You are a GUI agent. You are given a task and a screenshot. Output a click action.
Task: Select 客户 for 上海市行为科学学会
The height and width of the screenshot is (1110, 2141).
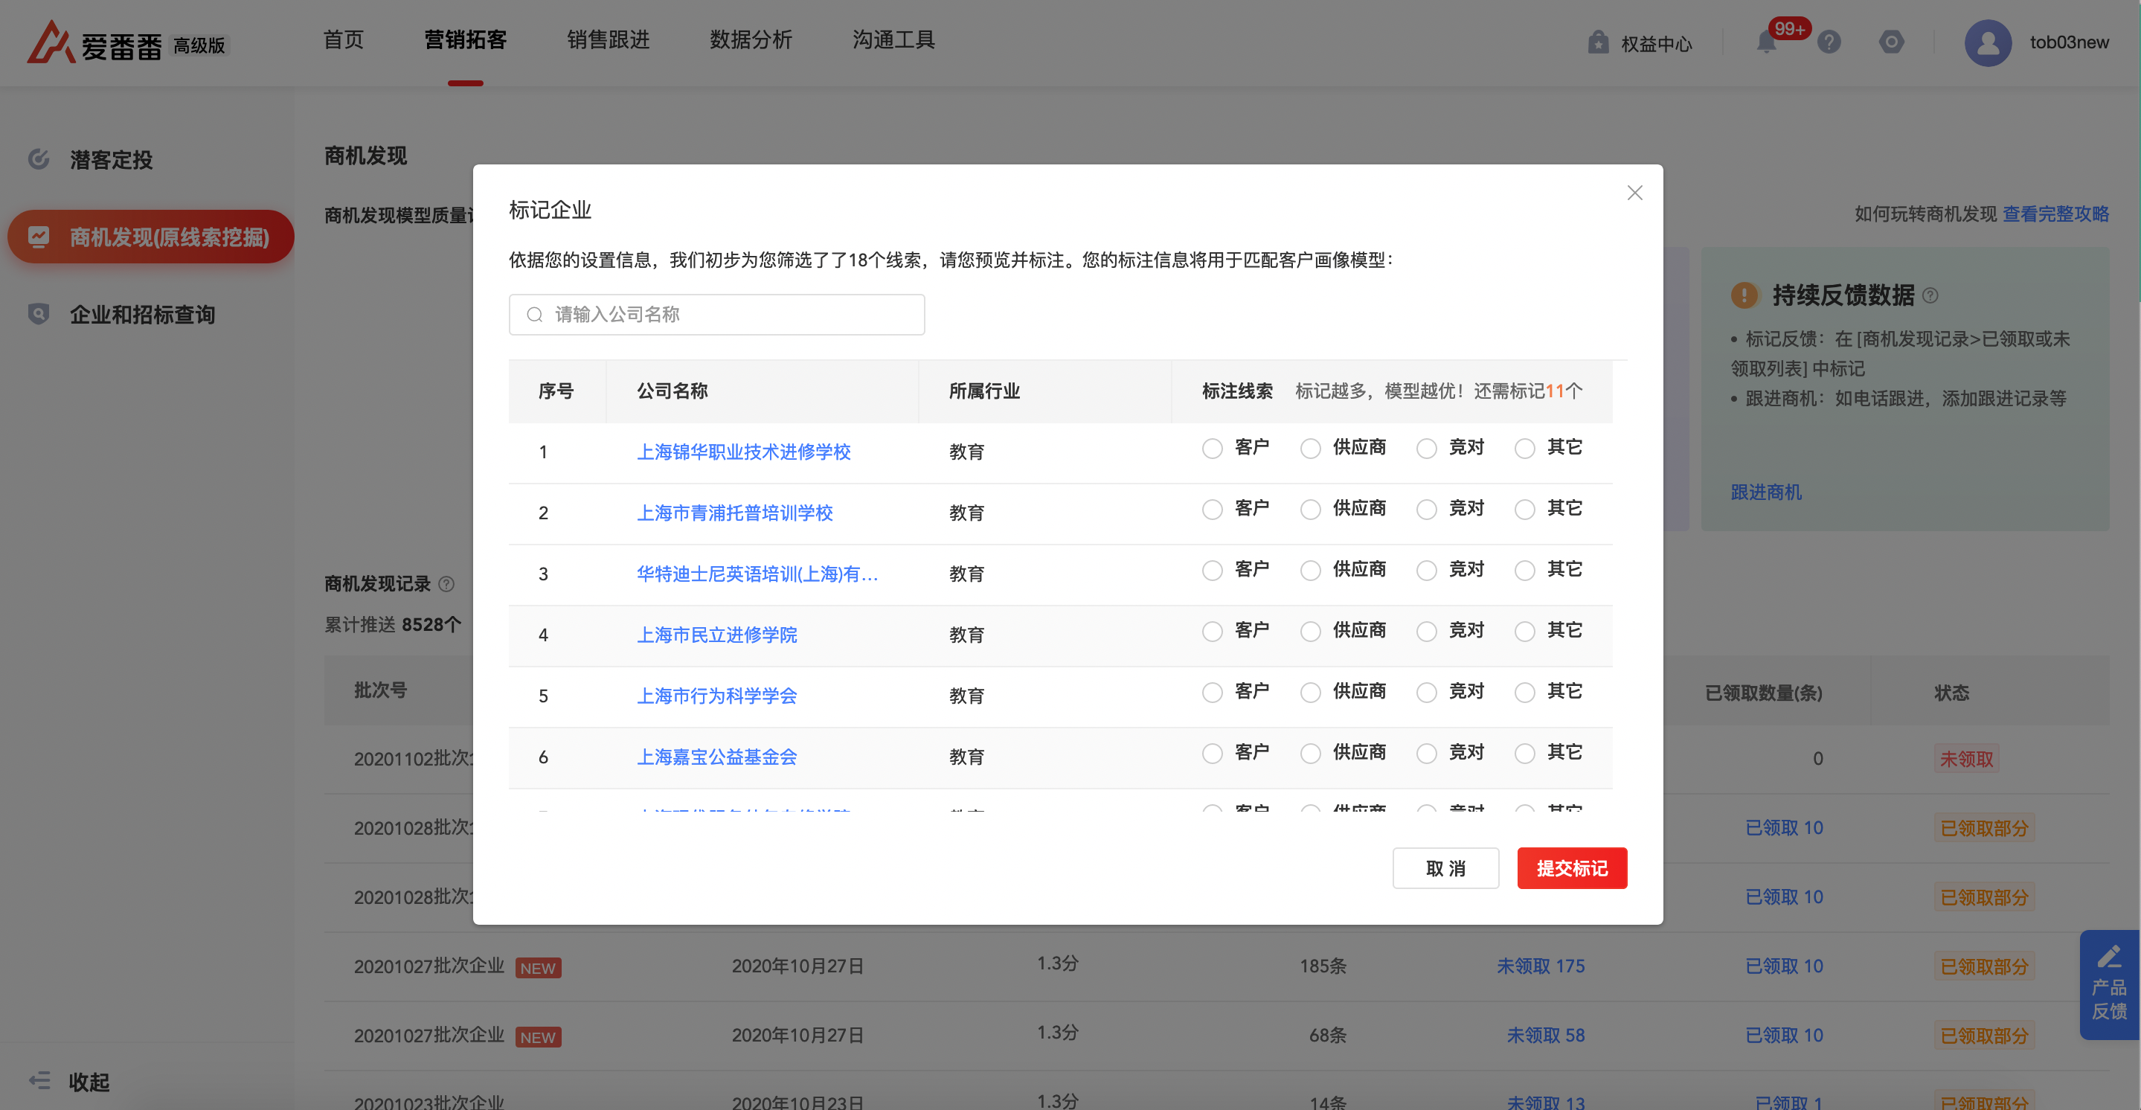pyautogui.click(x=1212, y=692)
